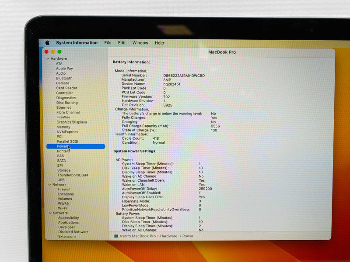
Task: Click Hardware in the path bar
Action: pos(168,236)
